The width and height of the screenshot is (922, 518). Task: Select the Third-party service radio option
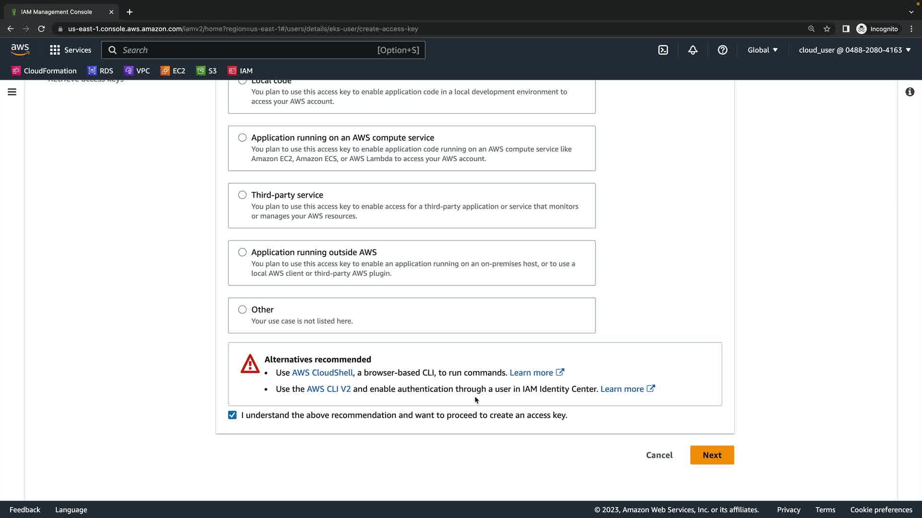pos(242,195)
